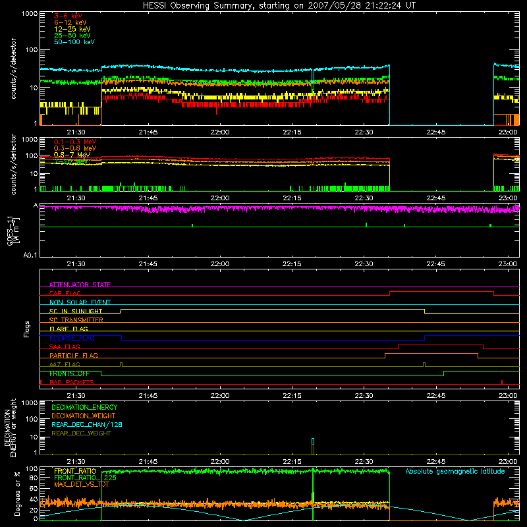The image size is (527, 527).
Task: Click the raised GAP_FLAG step segment
Action: pos(441,292)
